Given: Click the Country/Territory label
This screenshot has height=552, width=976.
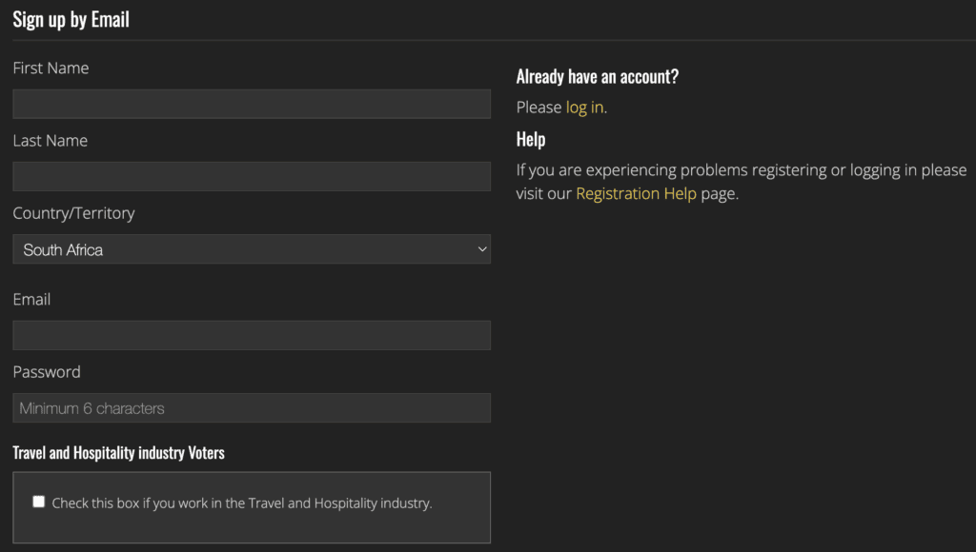Looking at the screenshot, I should (x=74, y=213).
